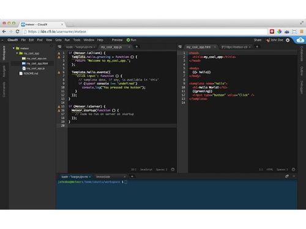This screenshot has width=306, height=229.
Task: Open the File menu
Action: (x=23, y=40)
